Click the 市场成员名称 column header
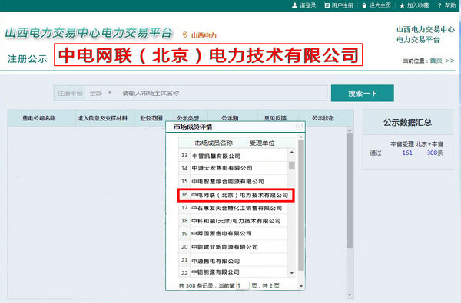This screenshot has width=461, height=303. click(x=214, y=143)
